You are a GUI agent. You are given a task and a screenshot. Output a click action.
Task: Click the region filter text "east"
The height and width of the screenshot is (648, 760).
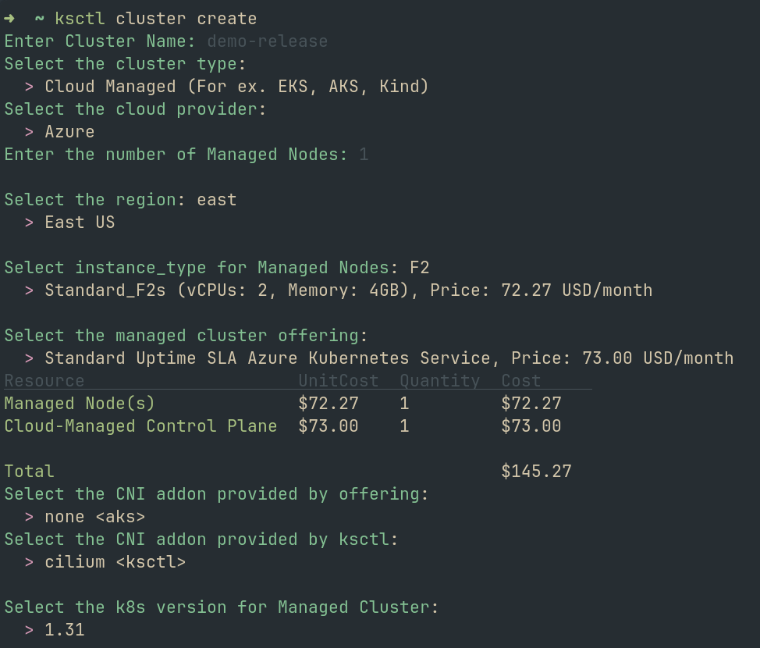[x=216, y=199]
